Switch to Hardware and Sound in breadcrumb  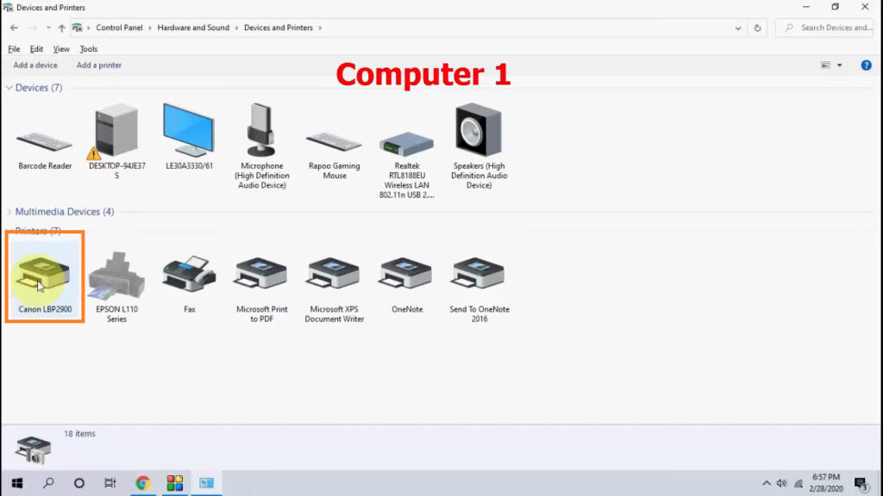(191, 28)
